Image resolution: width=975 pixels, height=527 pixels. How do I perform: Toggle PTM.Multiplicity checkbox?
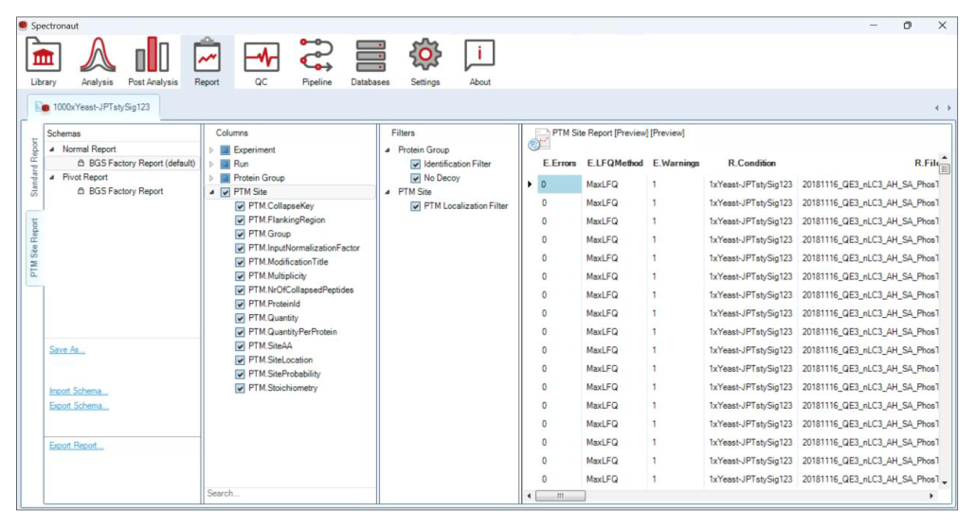240,276
